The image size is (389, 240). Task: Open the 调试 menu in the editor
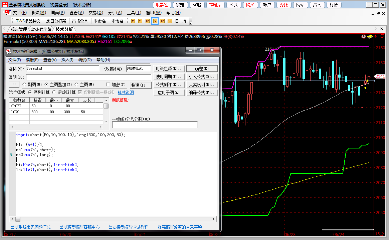(x=85, y=60)
